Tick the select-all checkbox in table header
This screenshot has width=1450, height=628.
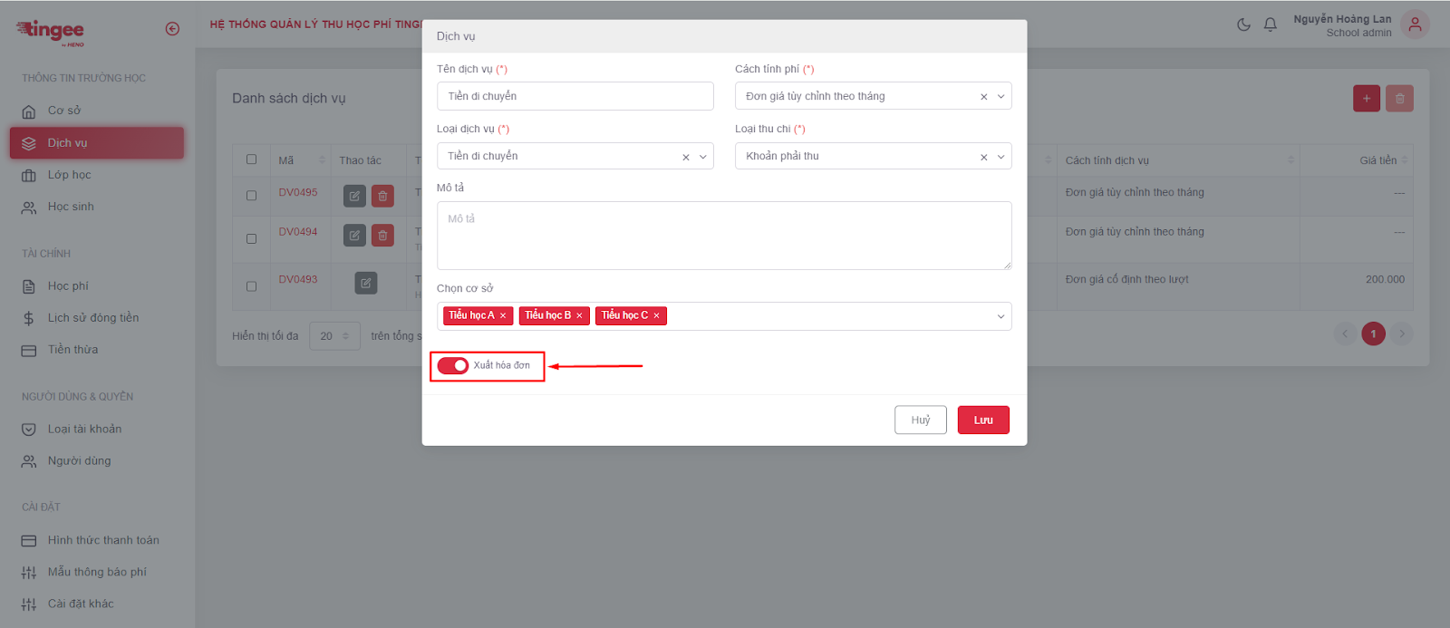pos(252,159)
